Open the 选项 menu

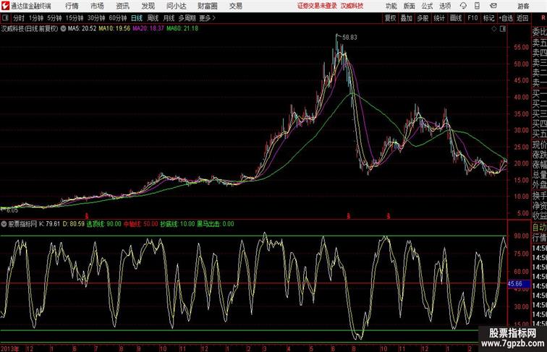coord(445,6)
